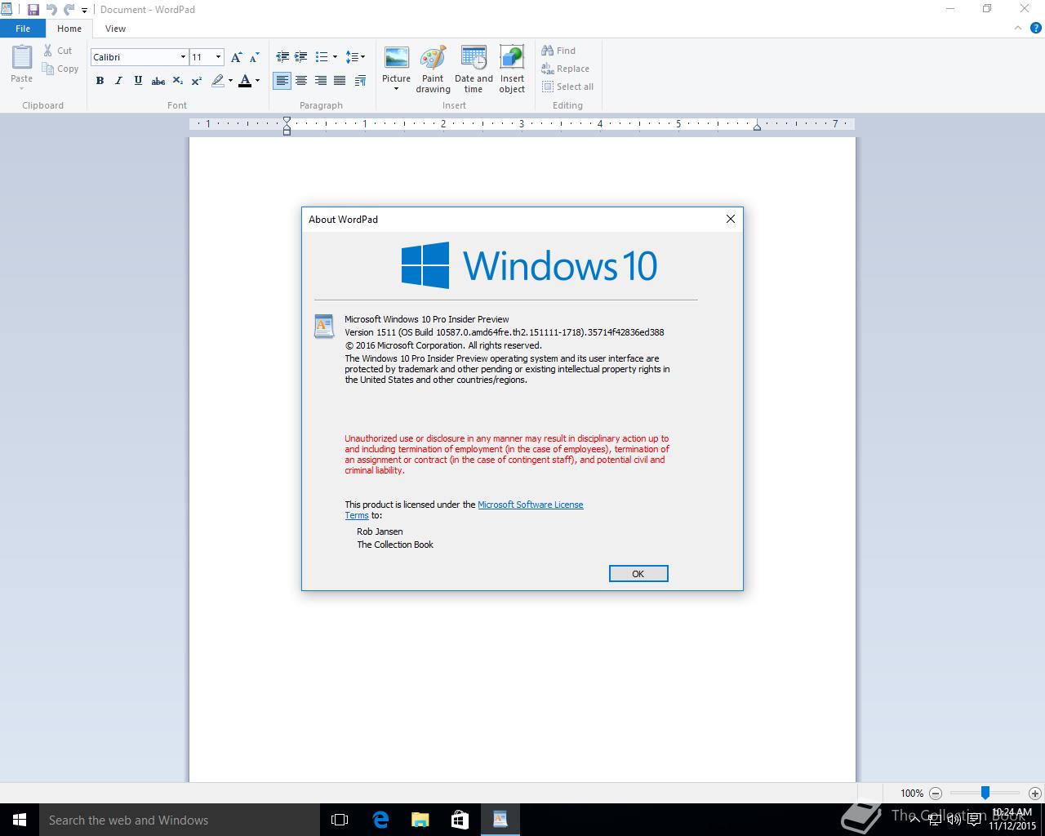Screen dimensions: 1045x836
Task: Open the Store from the taskbar
Action: tap(460, 820)
